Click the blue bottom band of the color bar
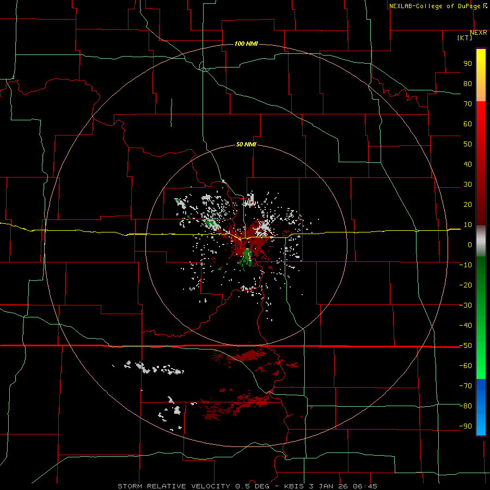This screenshot has width=490, height=490. (481, 407)
